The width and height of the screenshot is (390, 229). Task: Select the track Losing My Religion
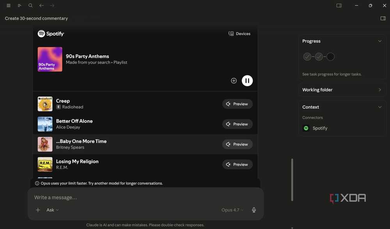77,162
